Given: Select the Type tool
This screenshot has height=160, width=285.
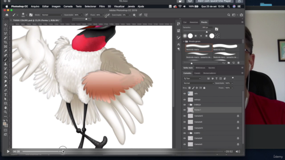Looking at the screenshot, I should pos(5,95).
